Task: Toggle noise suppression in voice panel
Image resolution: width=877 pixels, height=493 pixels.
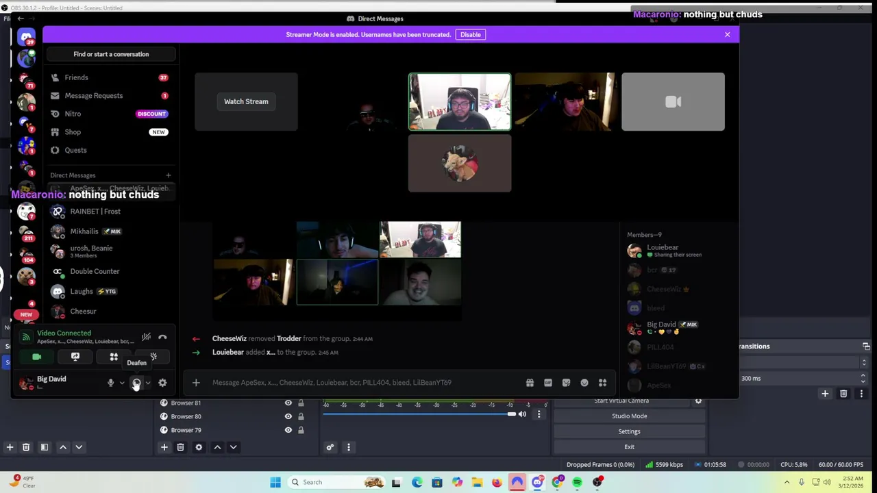Action: point(146,337)
